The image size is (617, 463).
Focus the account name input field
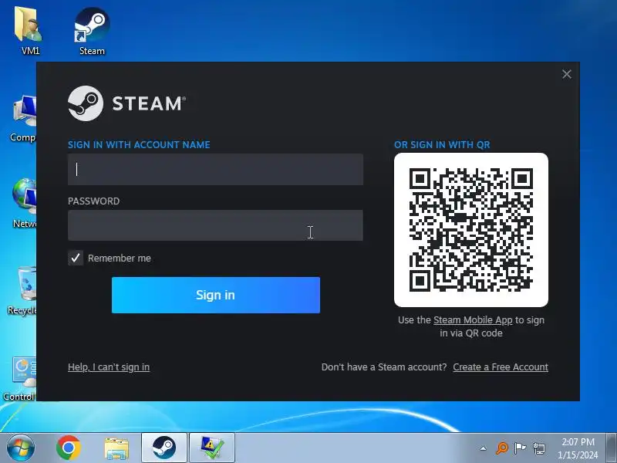(x=215, y=169)
